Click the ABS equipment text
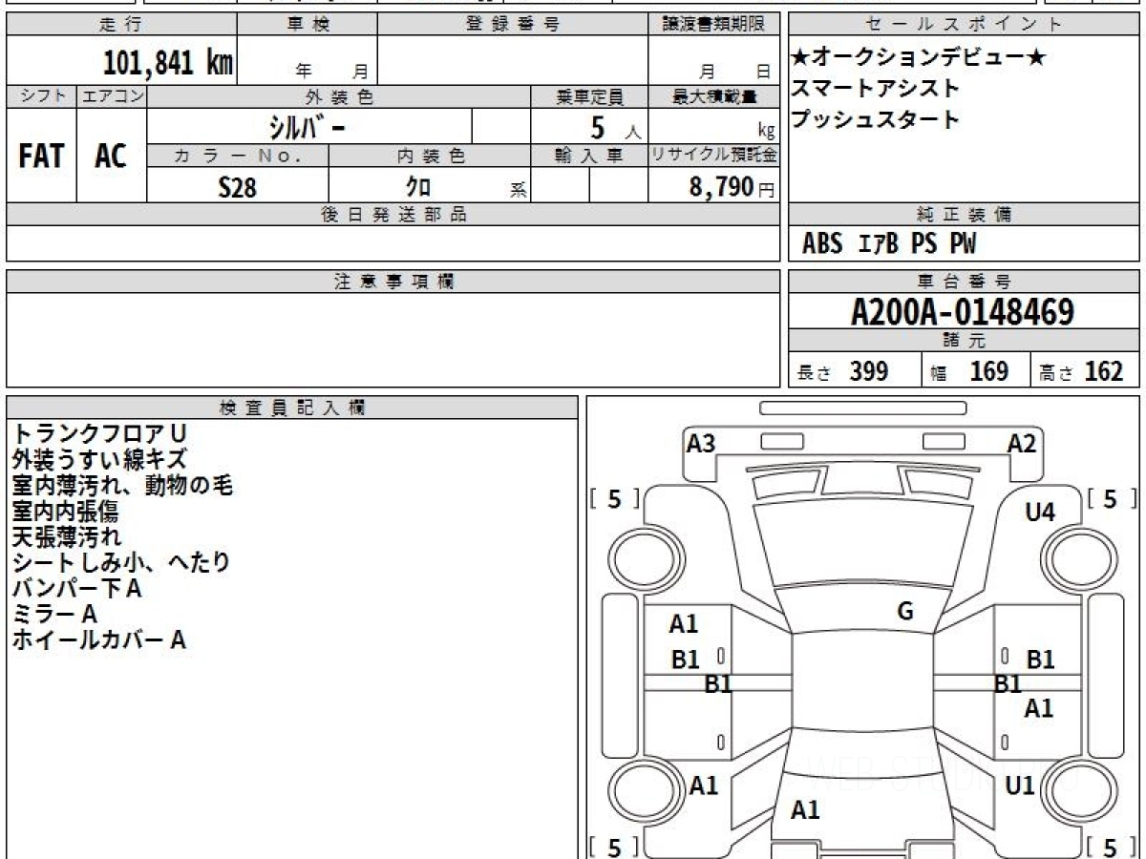The height and width of the screenshot is (859, 1146). pos(822,244)
